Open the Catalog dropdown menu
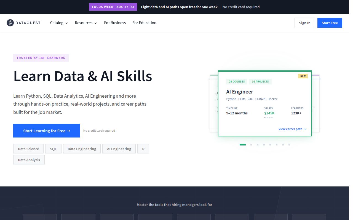Screen dimensions: 353x220 (59, 23)
